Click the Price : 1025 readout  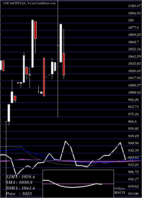[19, 193]
